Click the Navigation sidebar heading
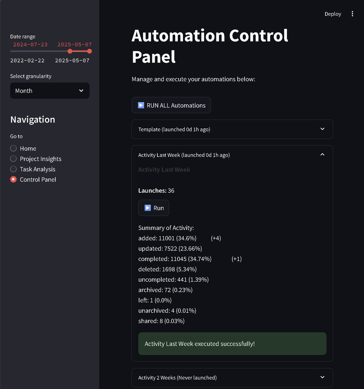 coord(33,120)
